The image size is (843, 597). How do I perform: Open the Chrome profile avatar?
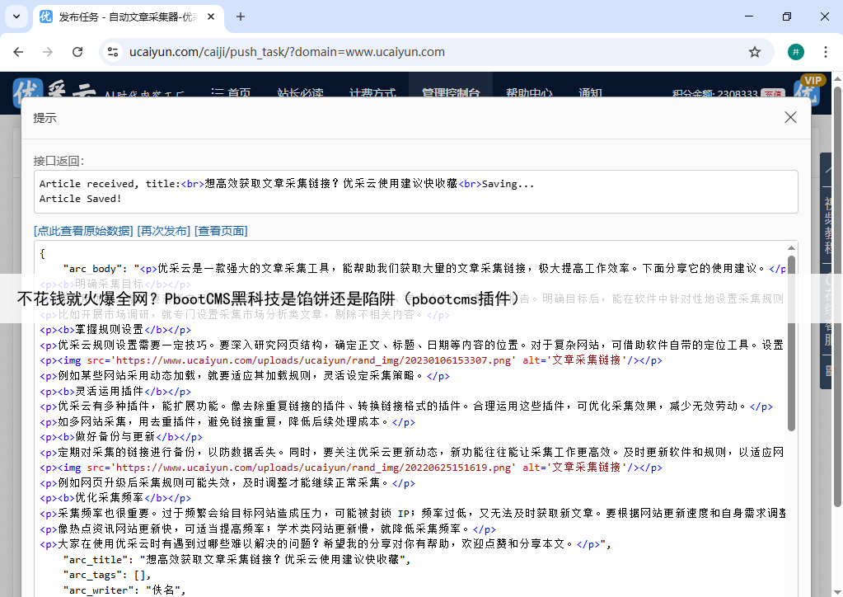tap(795, 52)
